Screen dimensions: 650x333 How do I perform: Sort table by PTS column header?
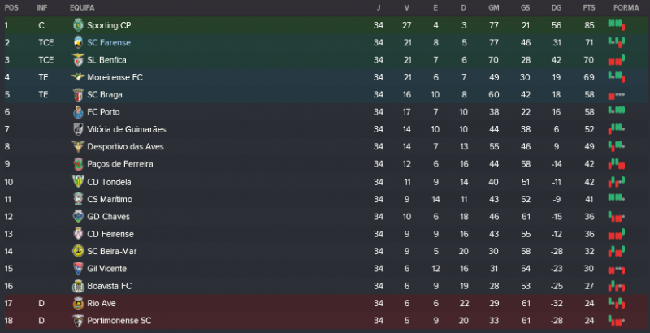[x=589, y=7]
